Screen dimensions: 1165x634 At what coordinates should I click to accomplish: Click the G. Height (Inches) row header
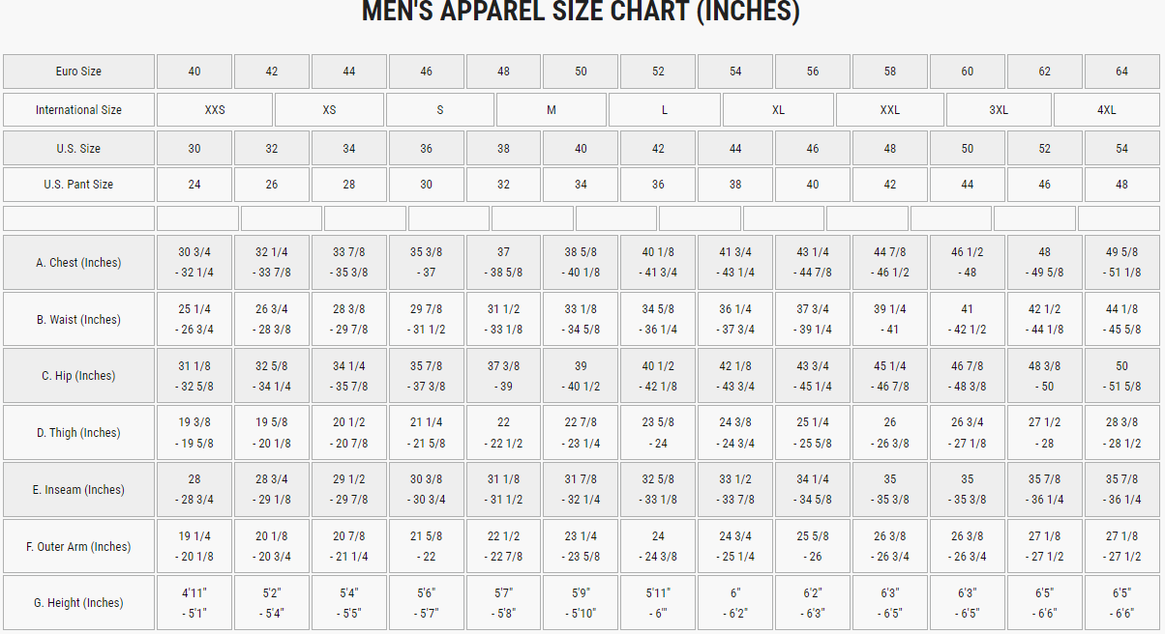point(78,603)
